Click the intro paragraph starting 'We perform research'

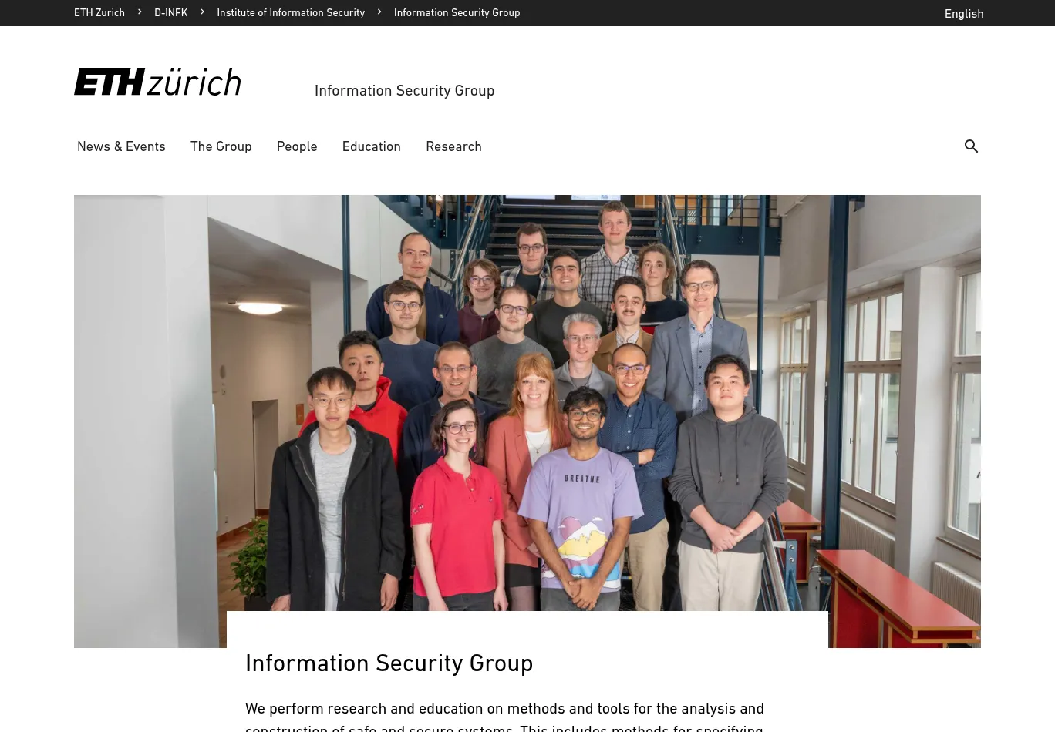(x=504, y=717)
